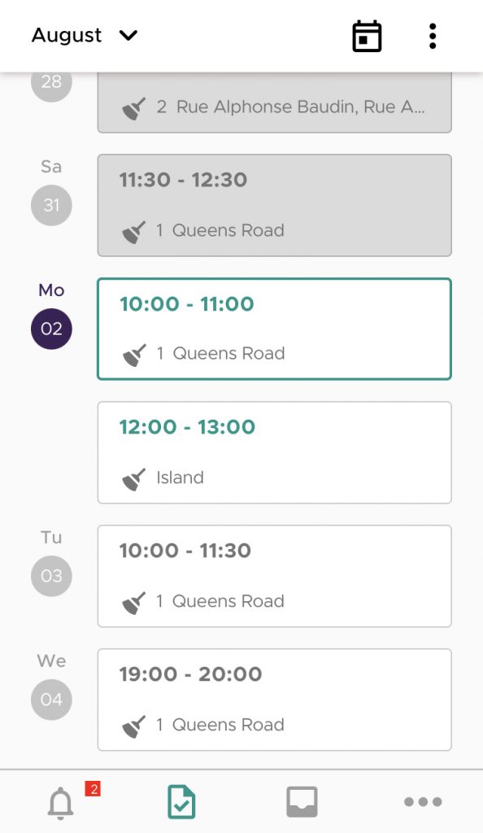Open the calendar today icon
Viewport: 483px width, 833px height.
coord(367,36)
